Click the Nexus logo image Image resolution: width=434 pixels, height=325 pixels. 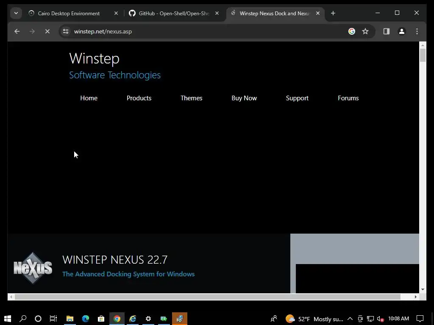(33, 268)
